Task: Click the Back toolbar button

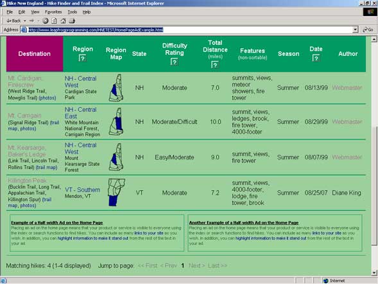Action: pos(13,21)
